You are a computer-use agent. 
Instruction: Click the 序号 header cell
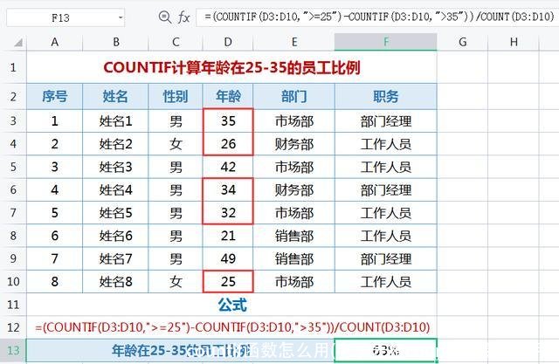[x=54, y=96]
